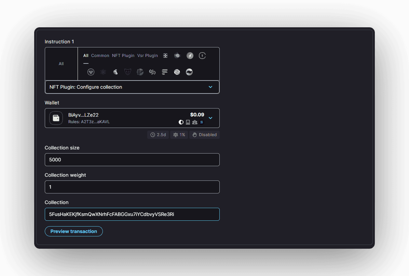The image size is (409, 276).
Task: Click the keyhole circle protocol icon
Action: coord(202,56)
